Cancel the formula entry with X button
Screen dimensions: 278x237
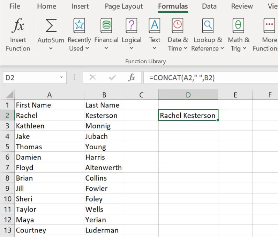coord(93,78)
